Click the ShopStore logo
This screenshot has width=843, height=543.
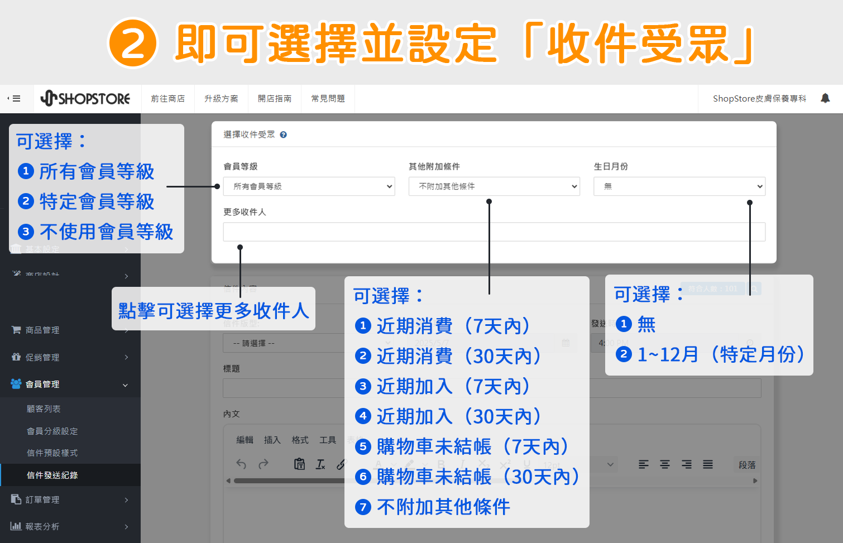click(x=85, y=99)
